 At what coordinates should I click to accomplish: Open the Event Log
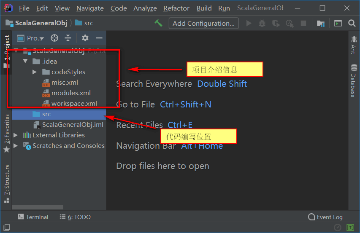325,217
